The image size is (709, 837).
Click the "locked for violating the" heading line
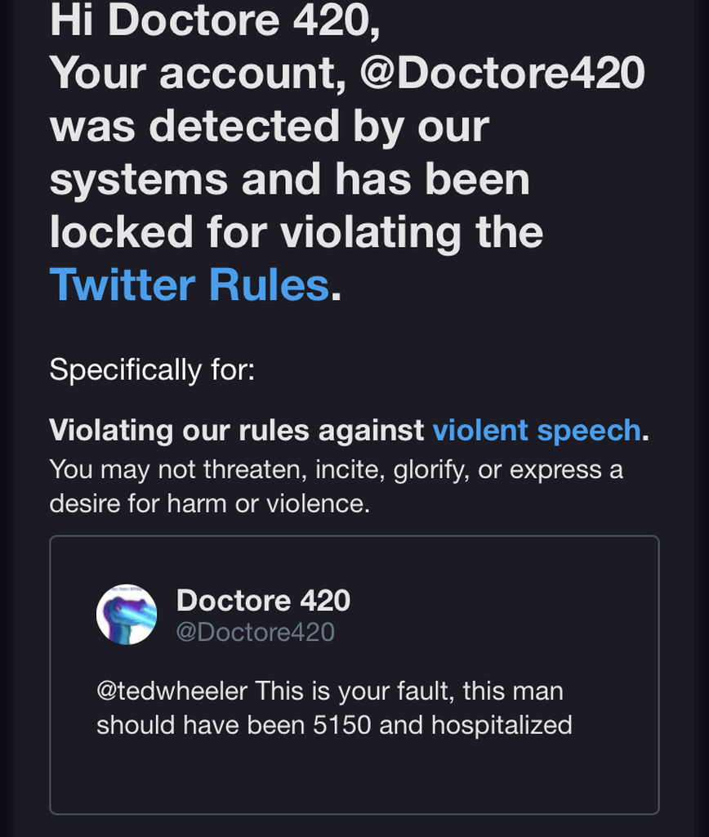[x=296, y=231]
